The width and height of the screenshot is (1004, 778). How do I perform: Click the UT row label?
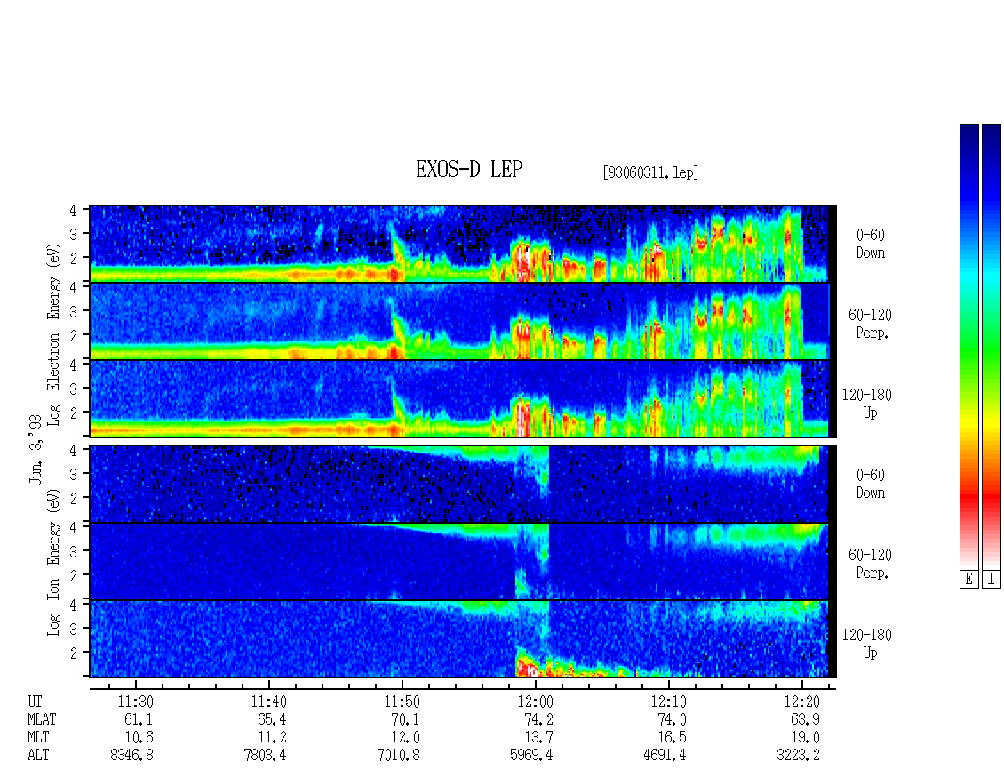[x=35, y=702]
